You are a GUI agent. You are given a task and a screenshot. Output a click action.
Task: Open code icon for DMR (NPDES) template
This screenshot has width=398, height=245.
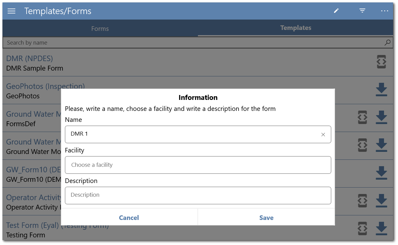coord(381,62)
